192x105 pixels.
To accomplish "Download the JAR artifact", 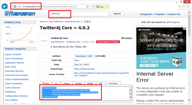I will pyautogui.click(x=84, y=56).
